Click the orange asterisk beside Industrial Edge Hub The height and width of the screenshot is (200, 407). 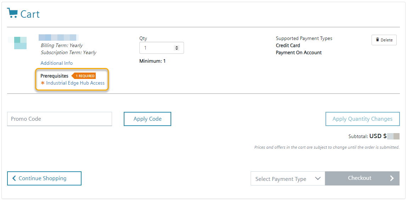(x=43, y=83)
